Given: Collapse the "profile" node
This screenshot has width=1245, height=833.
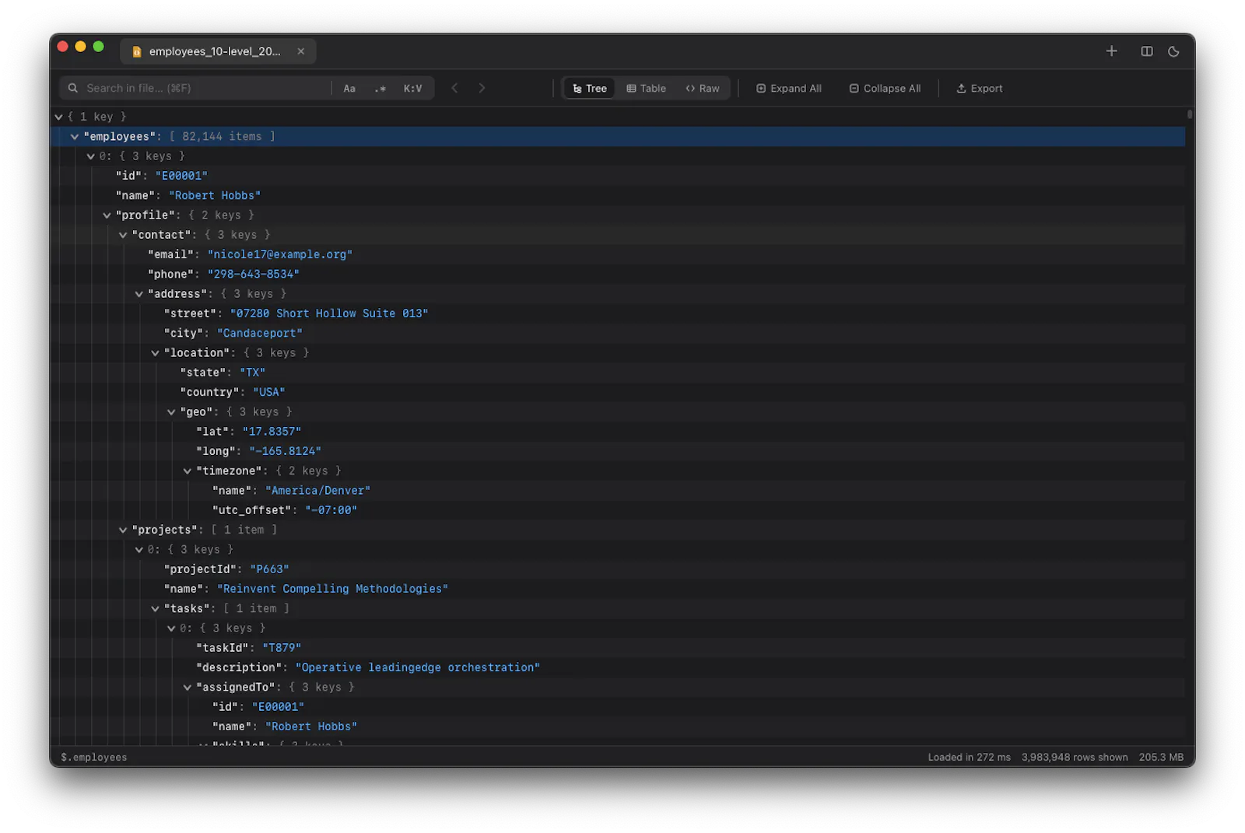Looking at the screenshot, I should (x=107, y=215).
